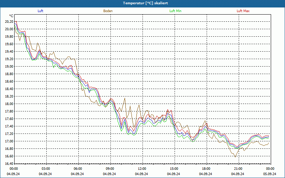Click the '15:00' time axis label

[173, 169]
